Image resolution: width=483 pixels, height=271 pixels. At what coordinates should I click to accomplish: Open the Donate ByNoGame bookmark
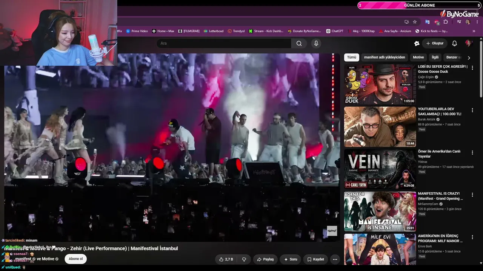(304, 31)
